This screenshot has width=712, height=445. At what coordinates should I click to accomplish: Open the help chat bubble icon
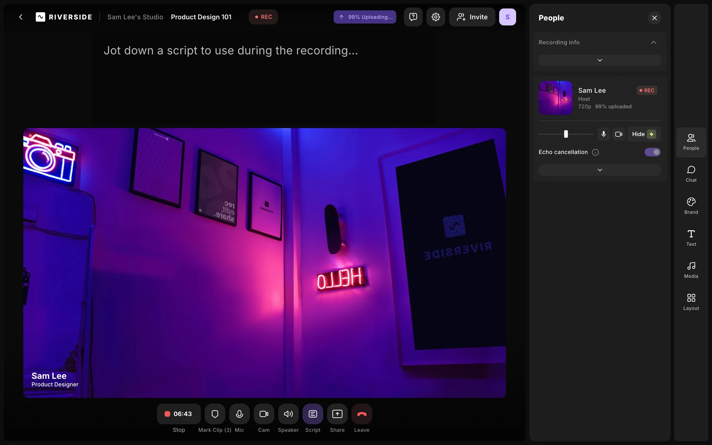[413, 17]
